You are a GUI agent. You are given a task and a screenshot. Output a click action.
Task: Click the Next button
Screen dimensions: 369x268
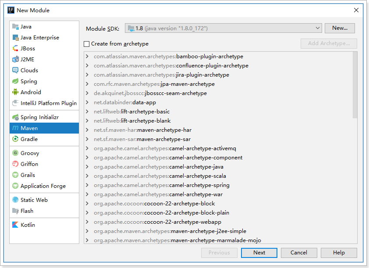coord(259,253)
